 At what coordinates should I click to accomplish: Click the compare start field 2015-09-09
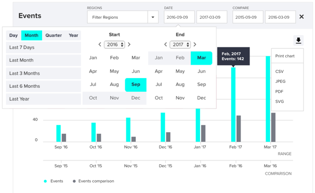click(x=248, y=17)
